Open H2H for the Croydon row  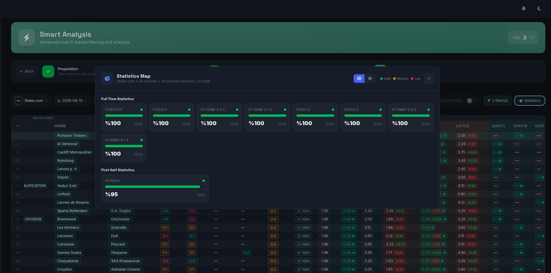point(304,269)
